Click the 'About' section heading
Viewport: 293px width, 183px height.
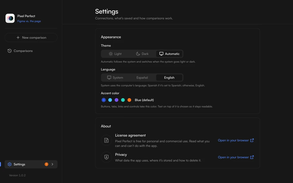[106, 126]
